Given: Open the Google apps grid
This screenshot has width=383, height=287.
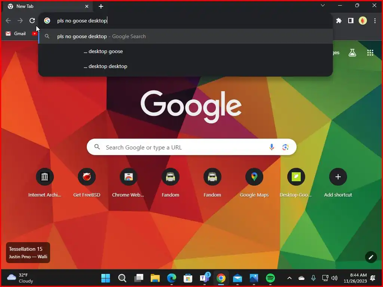Looking at the screenshot, I should click(x=370, y=52).
